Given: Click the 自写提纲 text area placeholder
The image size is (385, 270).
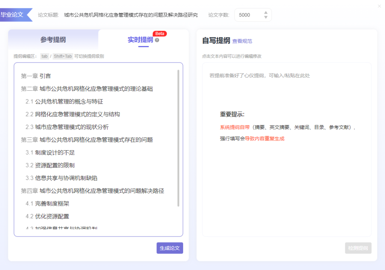Looking at the screenshot, I should (259, 75).
